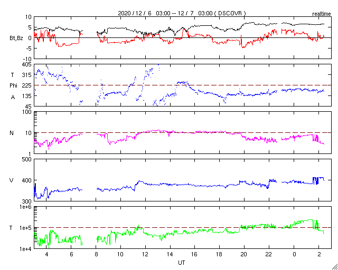Click the "-5" tick on the Bt,Bz axis
Viewport: 338px width, 270px height.
click(29, 49)
